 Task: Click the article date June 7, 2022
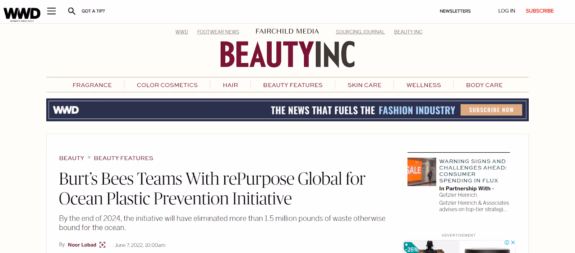tap(140, 245)
